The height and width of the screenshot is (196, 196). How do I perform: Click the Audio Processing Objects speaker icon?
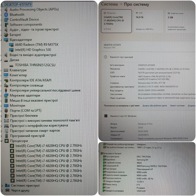(x=6, y=9)
